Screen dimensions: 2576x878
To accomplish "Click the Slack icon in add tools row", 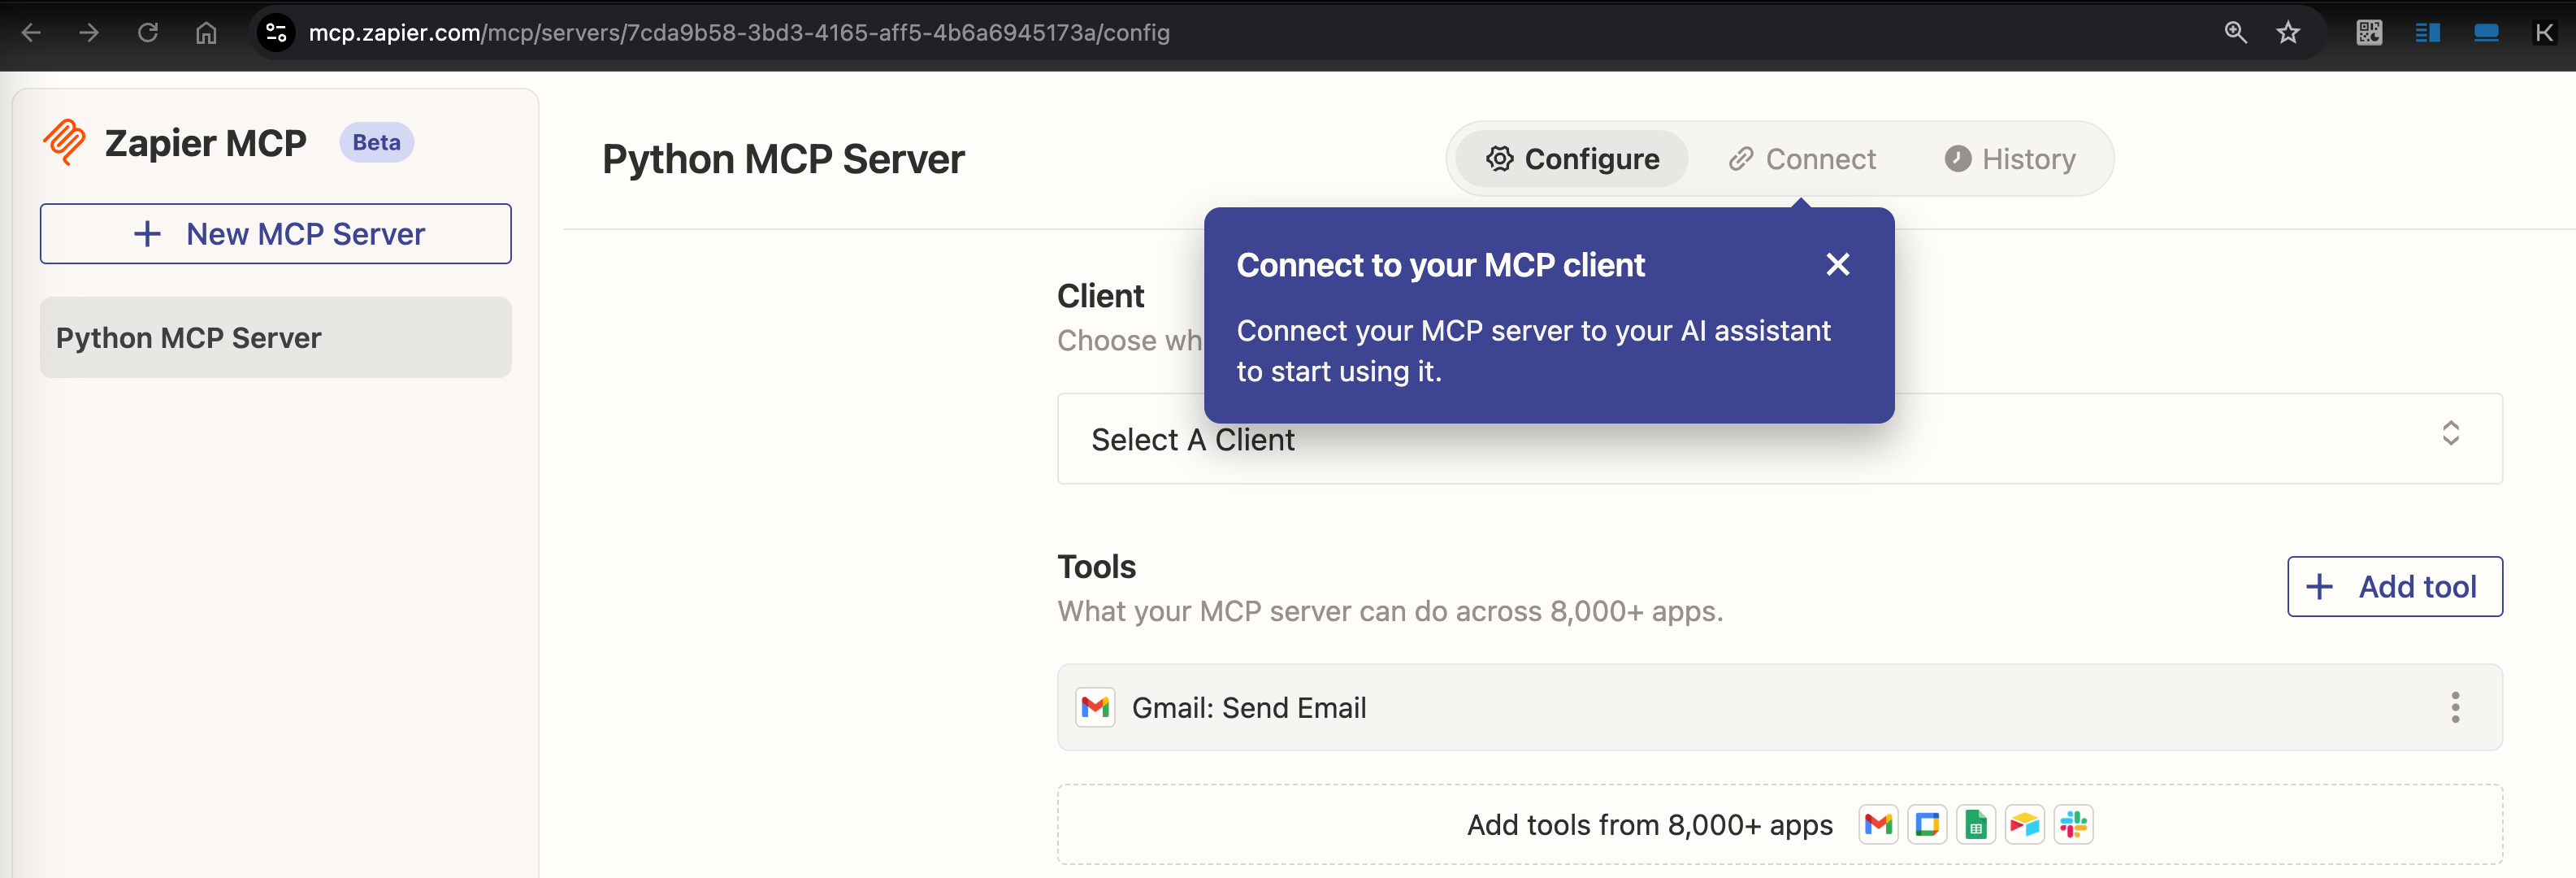I will pyautogui.click(x=2073, y=824).
